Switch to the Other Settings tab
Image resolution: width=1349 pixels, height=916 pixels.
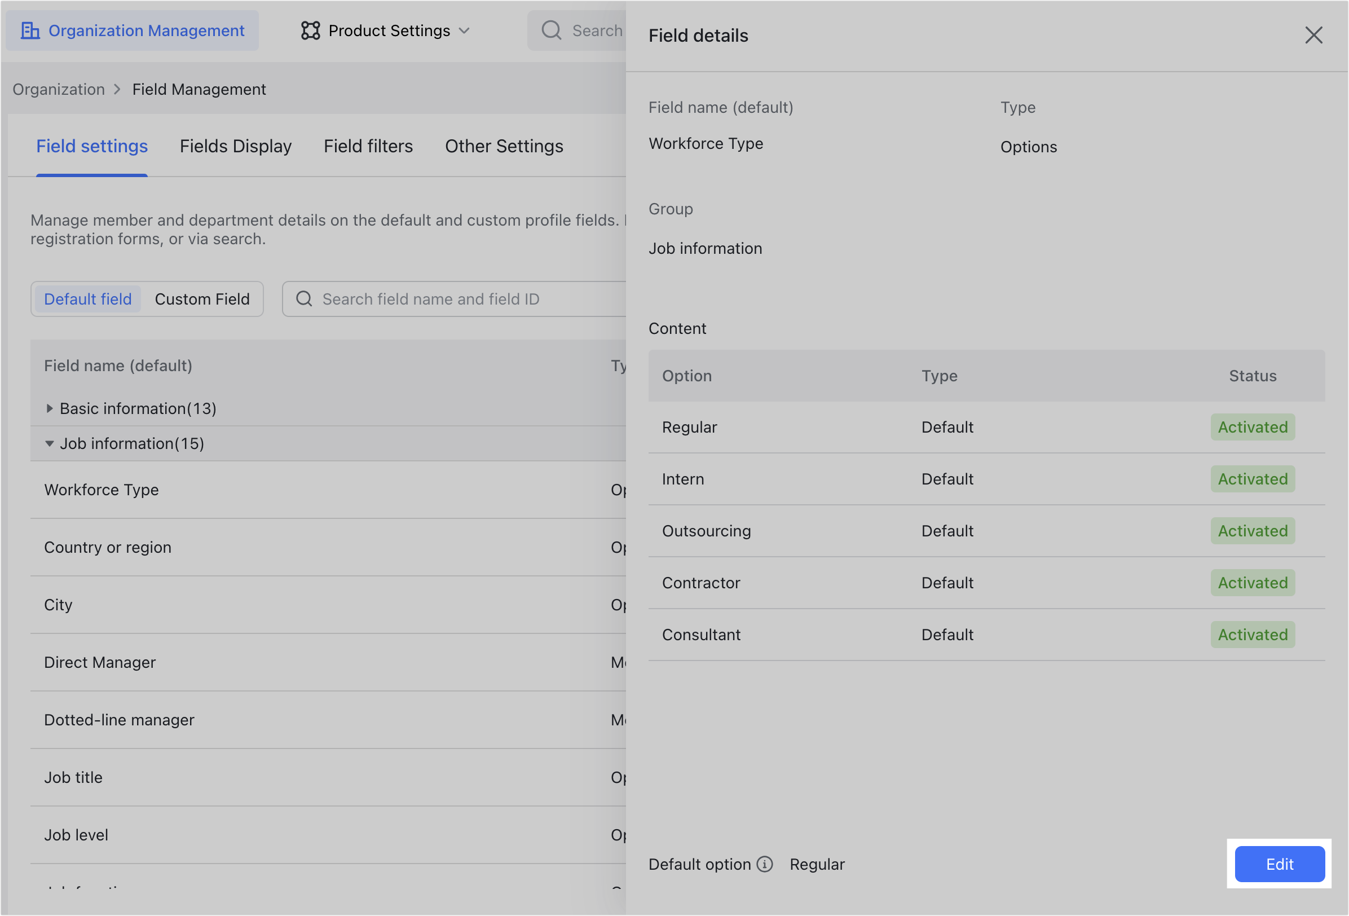(x=504, y=146)
